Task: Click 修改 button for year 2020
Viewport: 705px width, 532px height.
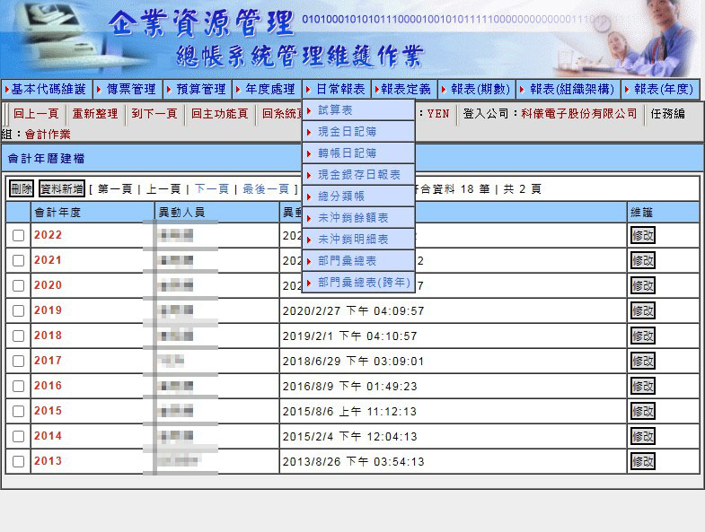Action: (x=642, y=285)
